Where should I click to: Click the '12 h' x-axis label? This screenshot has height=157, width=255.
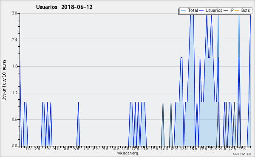135,149
